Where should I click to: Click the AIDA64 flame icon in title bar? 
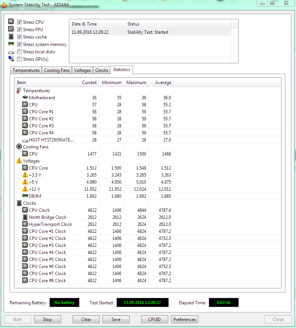pos(4,4)
